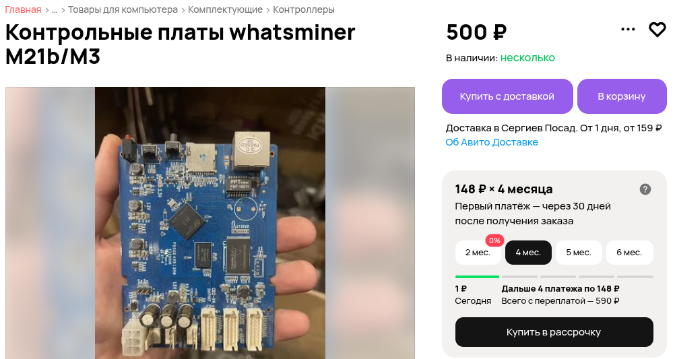Choose the 6 мес. installment period
Screen dimensions: 675x359
click(629, 253)
